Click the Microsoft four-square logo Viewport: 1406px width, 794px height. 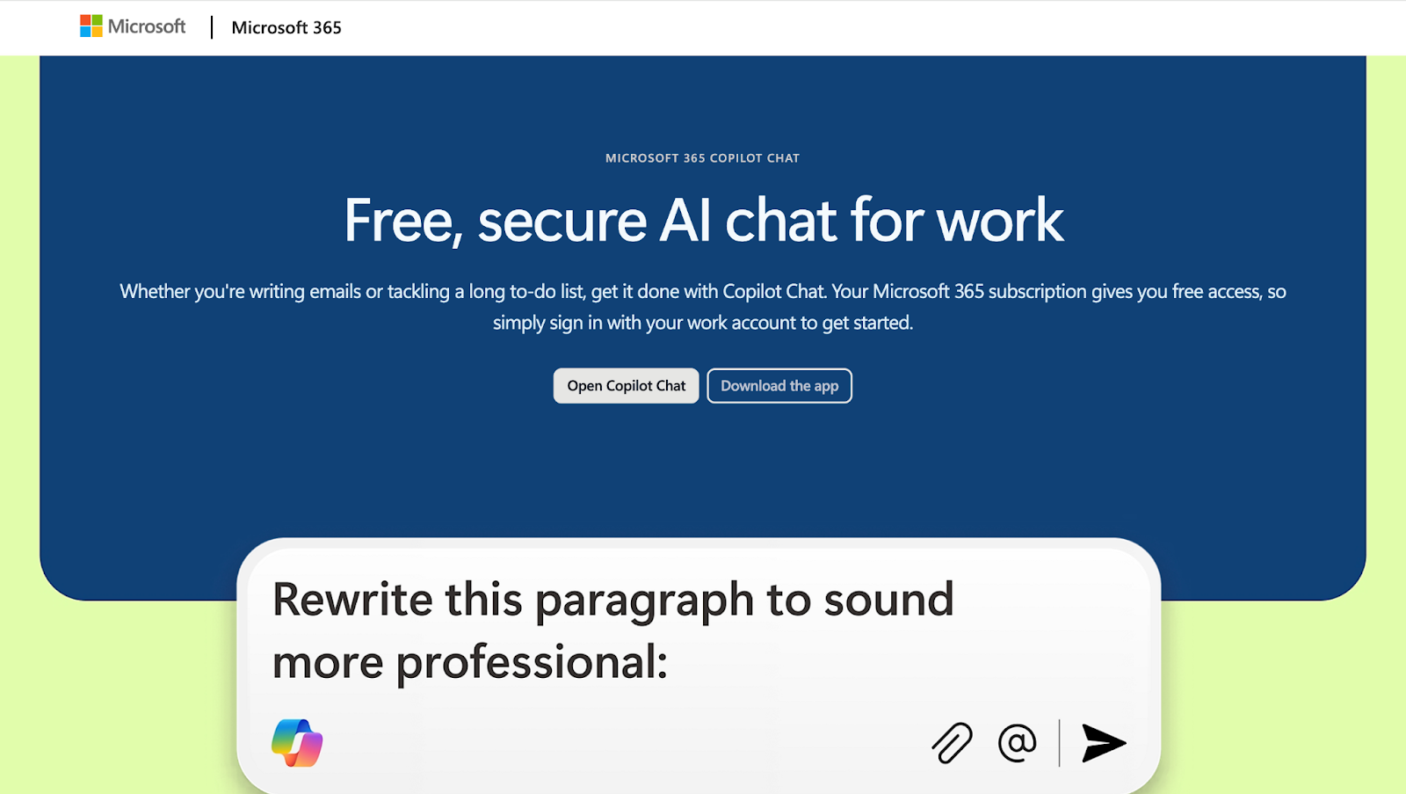(91, 26)
